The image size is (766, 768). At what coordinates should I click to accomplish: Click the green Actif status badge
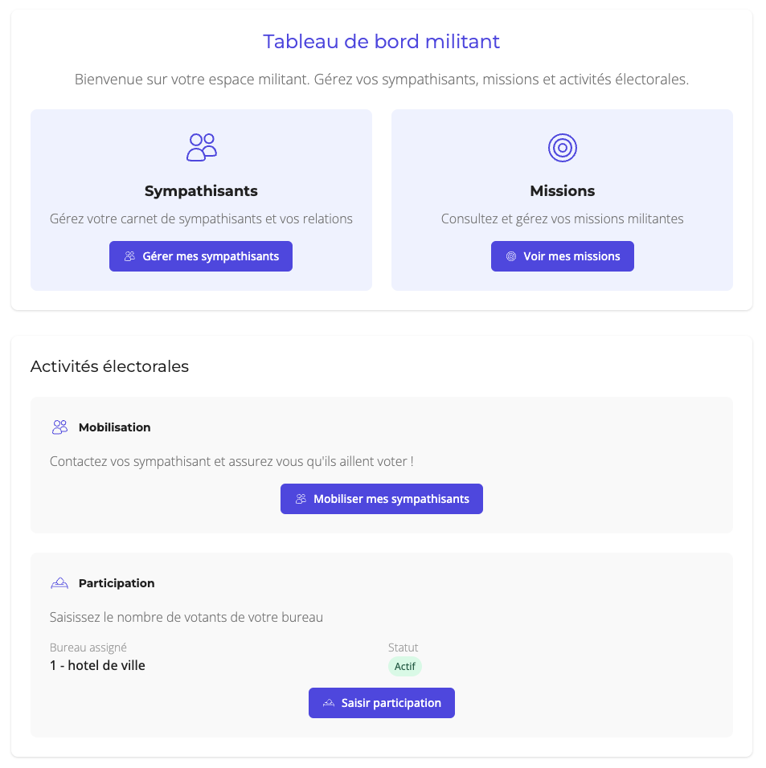pyautogui.click(x=404, y=667)
